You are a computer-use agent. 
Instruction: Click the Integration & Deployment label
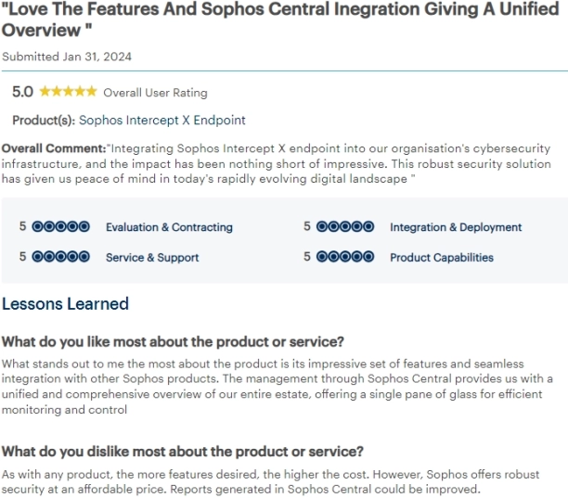(x=456, y=227)
